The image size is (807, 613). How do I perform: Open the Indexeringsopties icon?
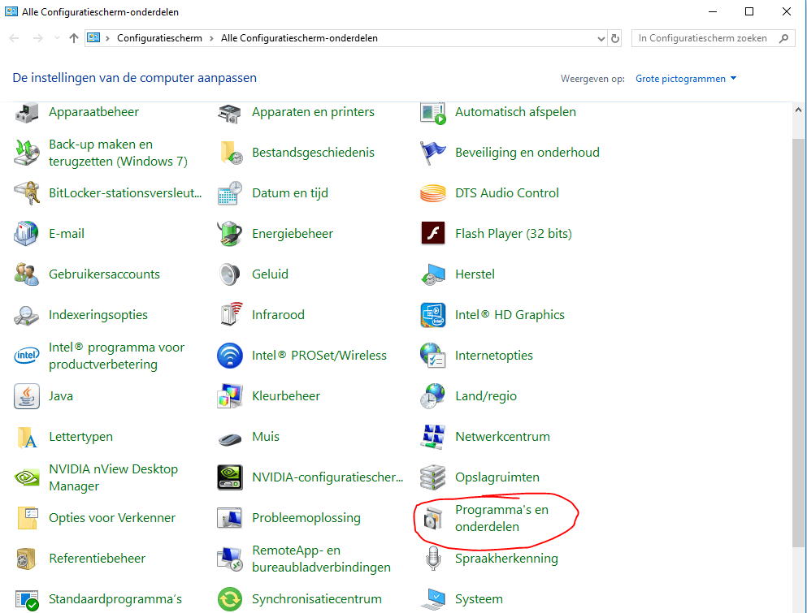point(26,315)
